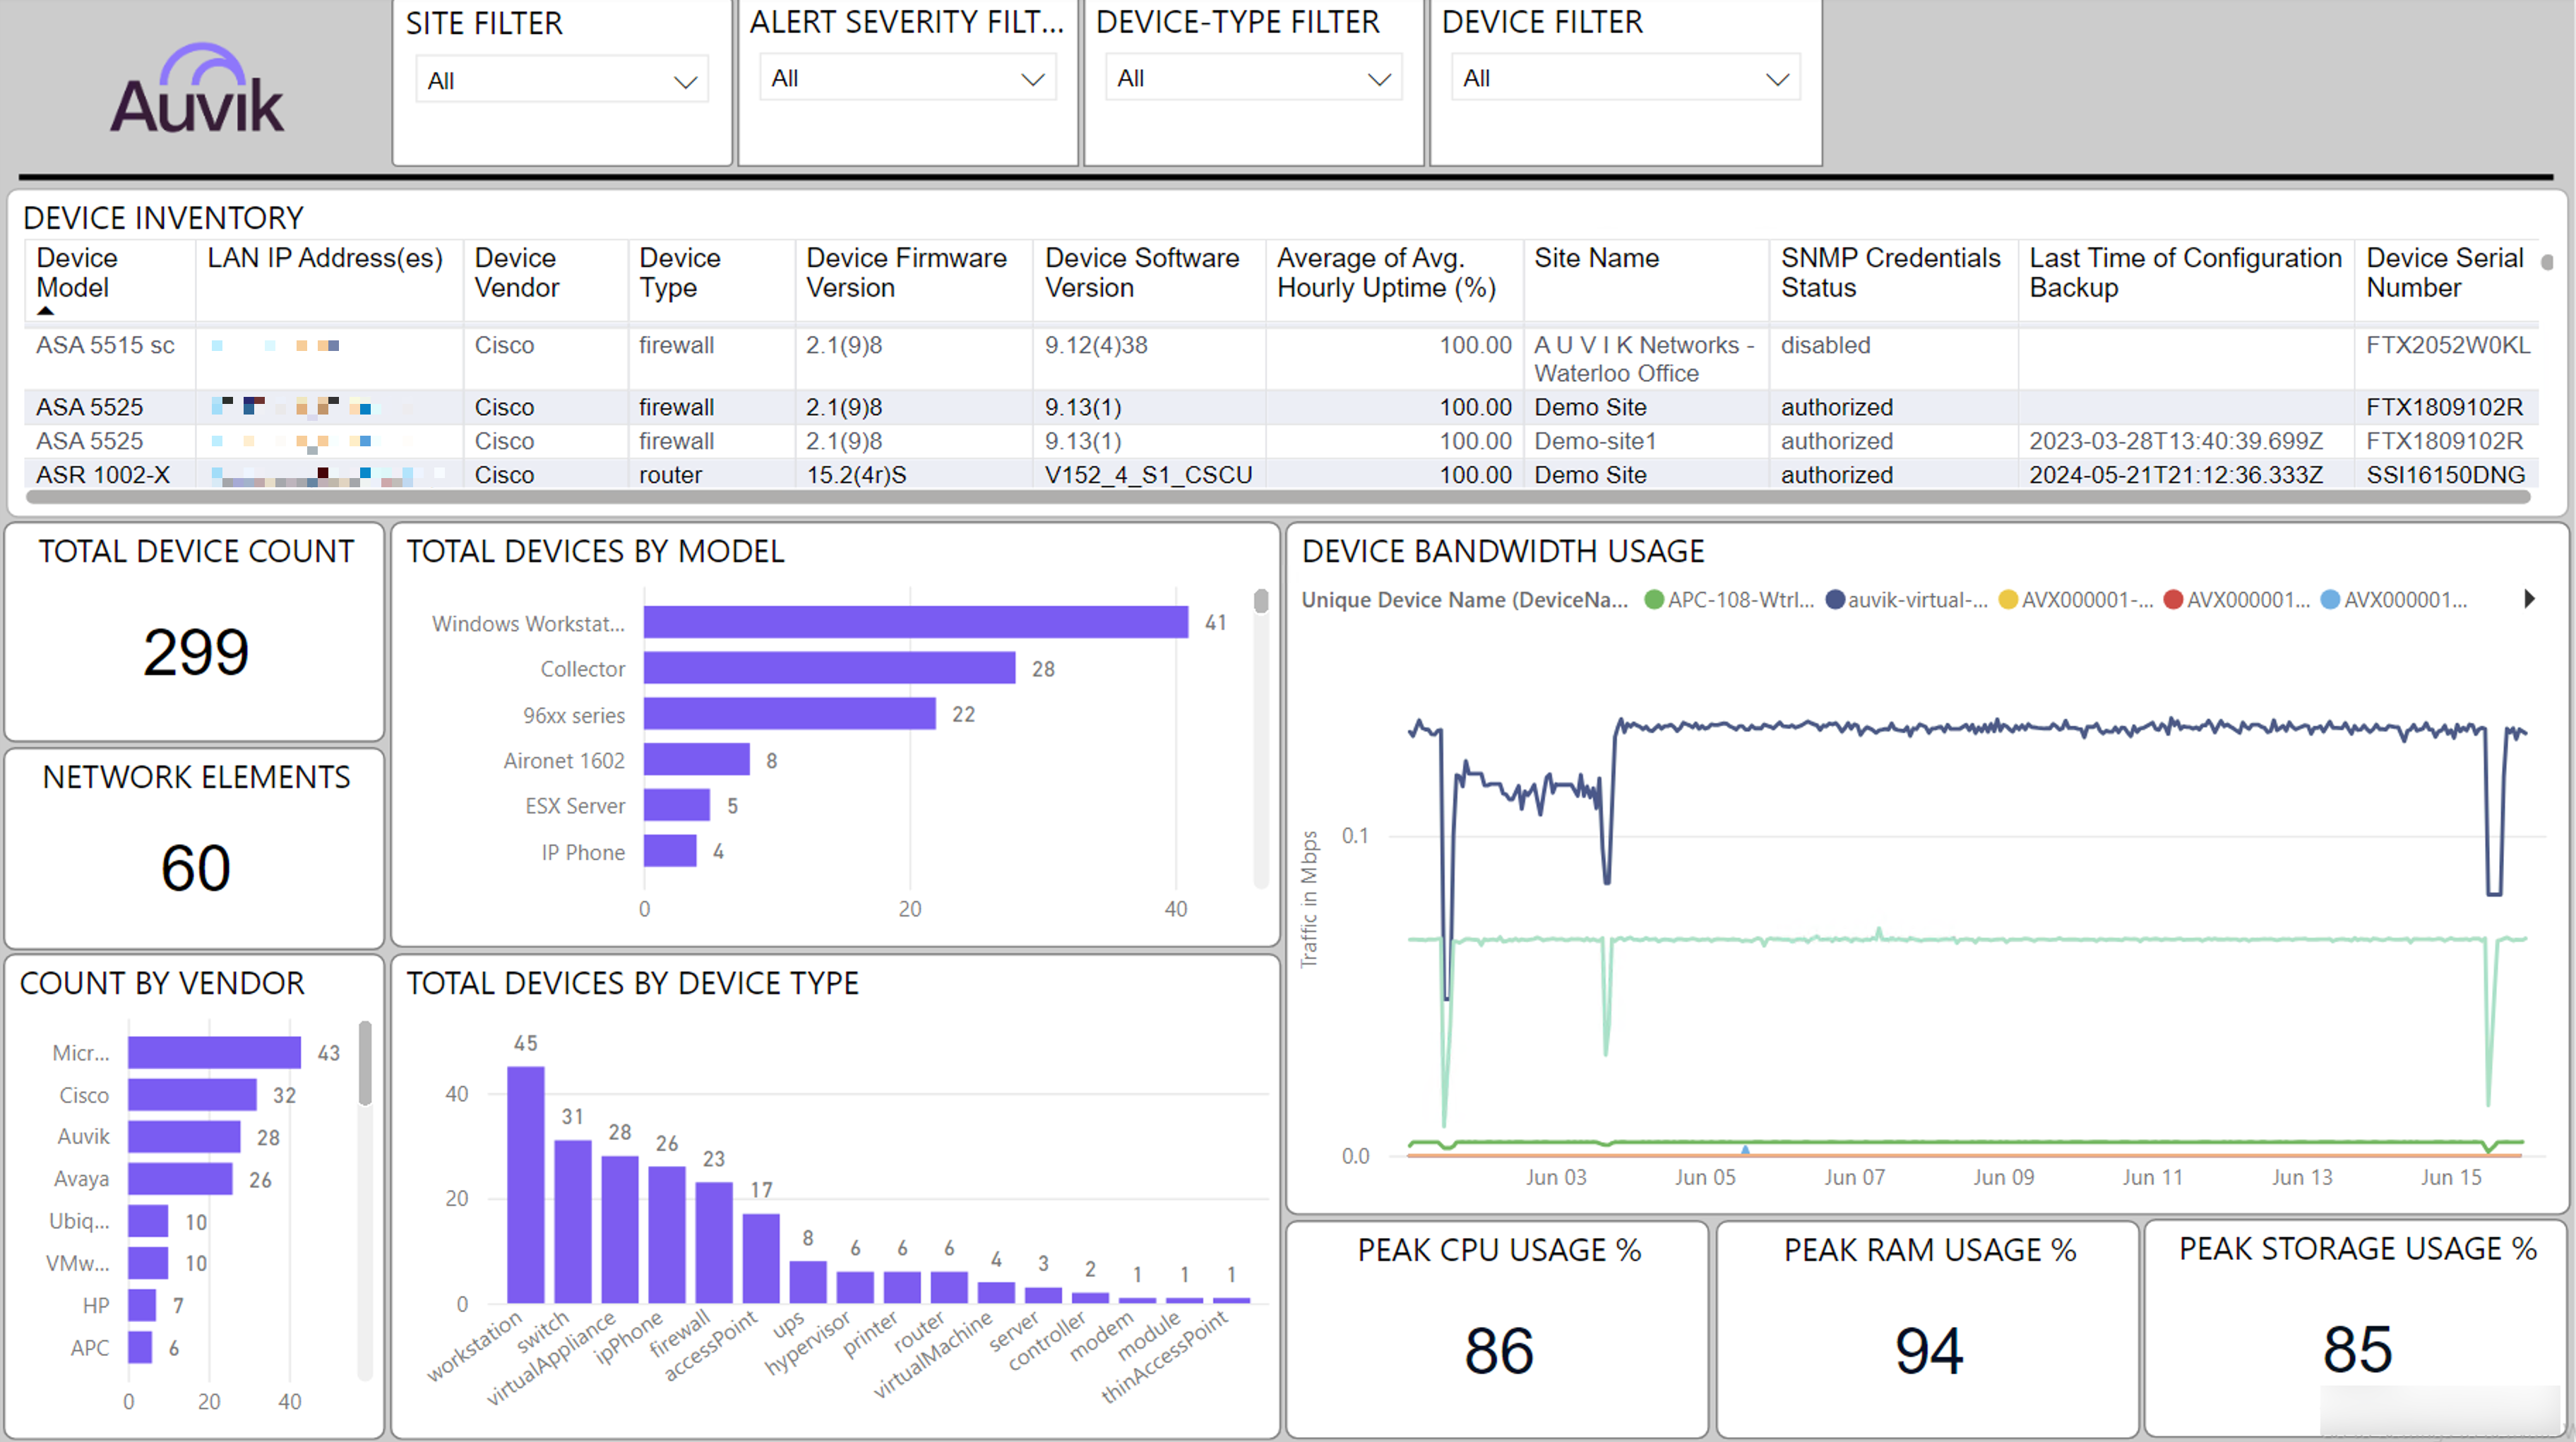2576x1442 pixels.
Task: Click backup time 2023-03-28T13:40:39.699Z
Action: [x=2176, y=441]
